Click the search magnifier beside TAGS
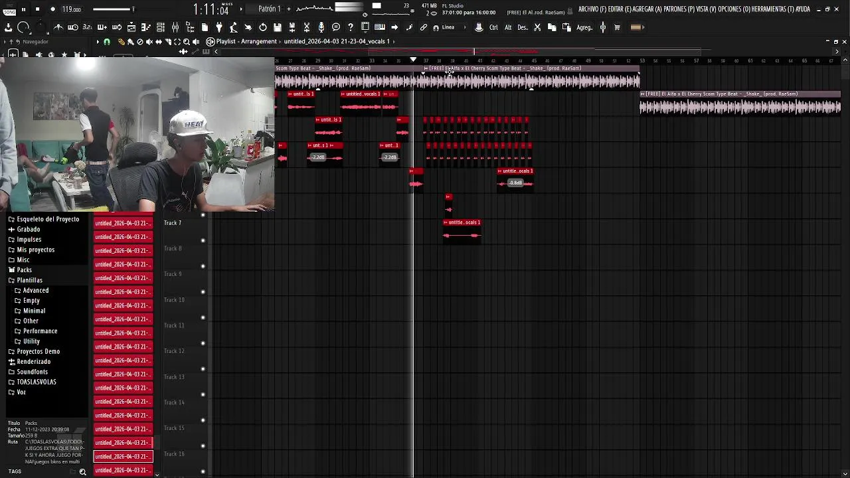The height and width of the screenshot is (478, 850). 82,472
